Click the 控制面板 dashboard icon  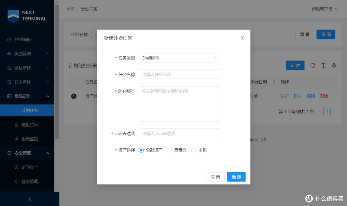pos(9,40)
